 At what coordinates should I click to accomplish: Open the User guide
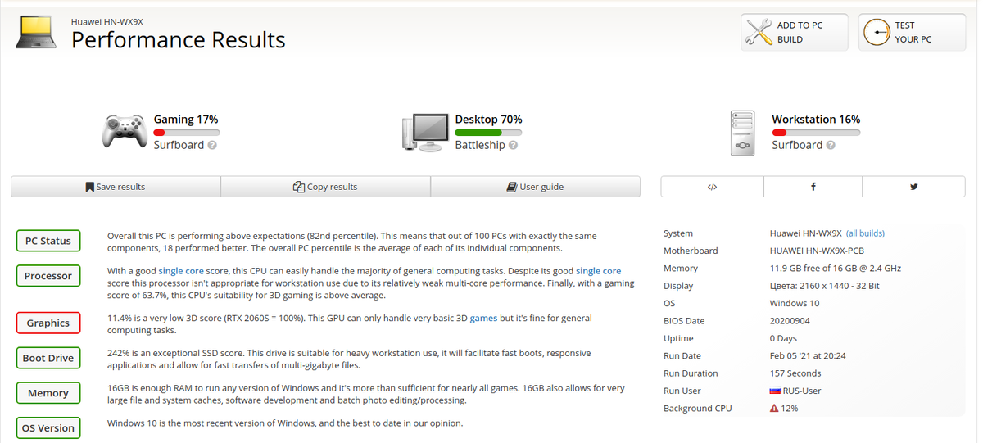coord(535,187)
